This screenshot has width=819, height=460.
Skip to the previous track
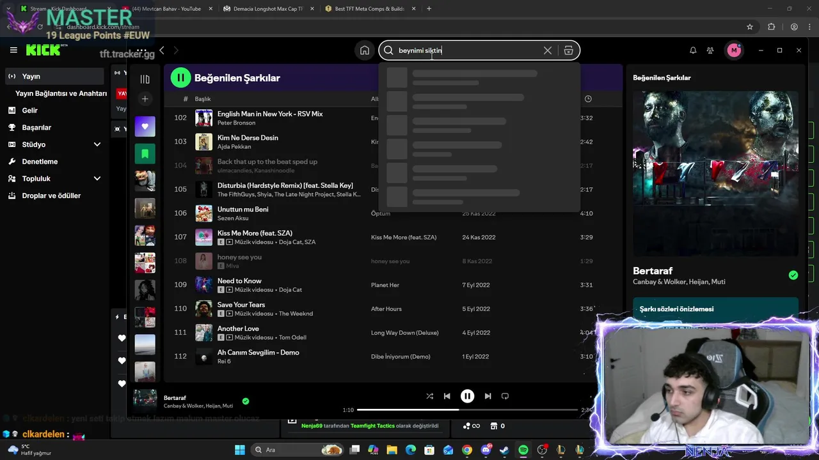point(447,396)
